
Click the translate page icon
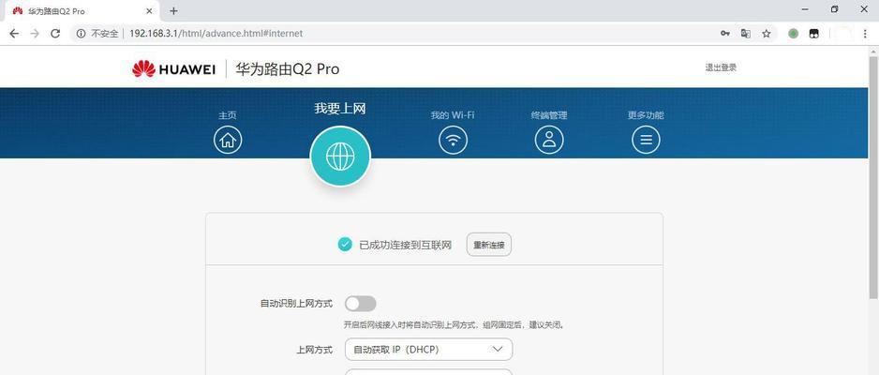[x=746, y=34]
